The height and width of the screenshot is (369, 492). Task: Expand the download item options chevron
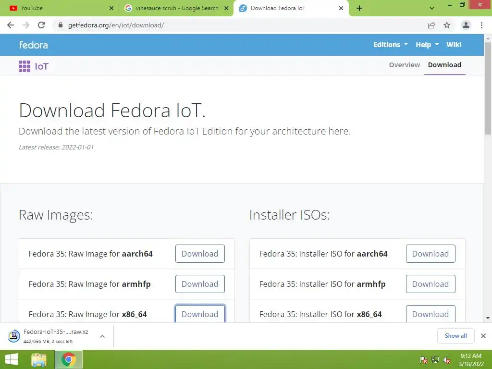pyautogui.click(x=102, y=336)
